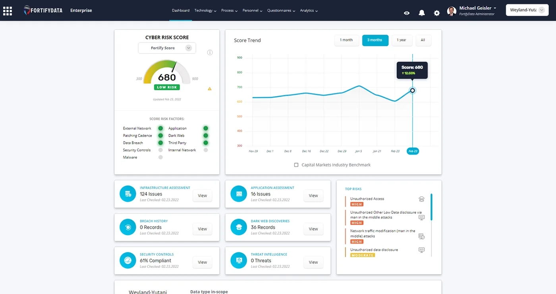This screenshot has width=556, height=294.
Task: View Application Assessment 16 issues
Action: point(313,195)
